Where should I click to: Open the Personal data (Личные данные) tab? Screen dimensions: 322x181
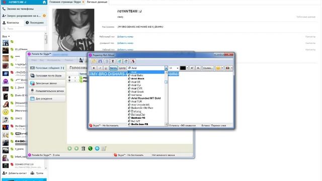(97, 2)
